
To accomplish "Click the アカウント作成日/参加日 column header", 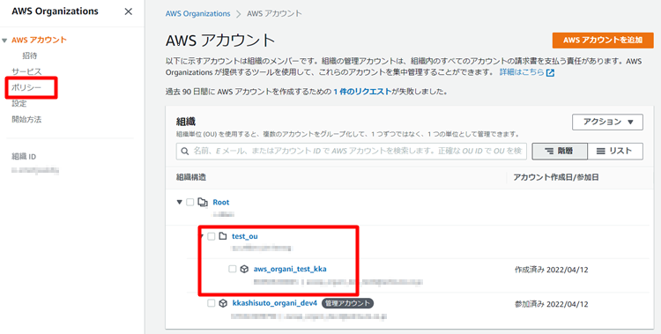I will [x=555, y=177].
